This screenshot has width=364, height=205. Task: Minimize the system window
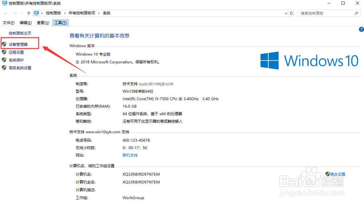coord(329,3)
